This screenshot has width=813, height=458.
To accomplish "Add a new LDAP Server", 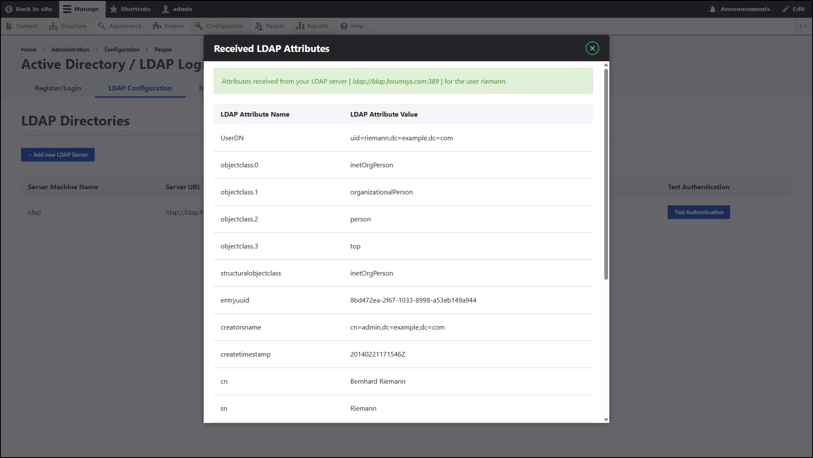I will (57, 155).
